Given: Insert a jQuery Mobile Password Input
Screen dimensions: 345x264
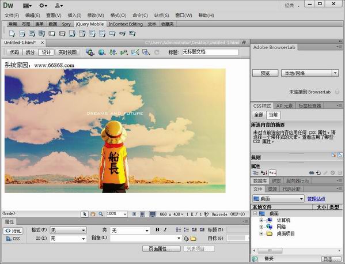Looking at the screenshot, I should (x=62, y=33).
